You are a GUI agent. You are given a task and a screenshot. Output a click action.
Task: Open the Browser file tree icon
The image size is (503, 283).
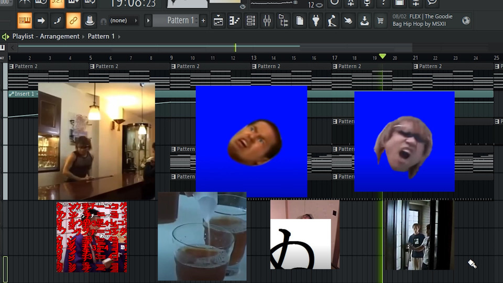pyautogui.click(x=283, y=21)
